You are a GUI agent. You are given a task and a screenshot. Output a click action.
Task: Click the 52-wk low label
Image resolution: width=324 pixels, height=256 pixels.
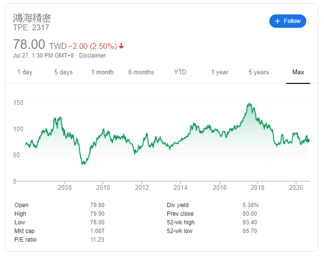[x=180, y=231]
